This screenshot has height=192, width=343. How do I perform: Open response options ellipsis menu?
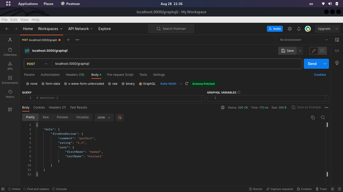(x=326, y=107)
